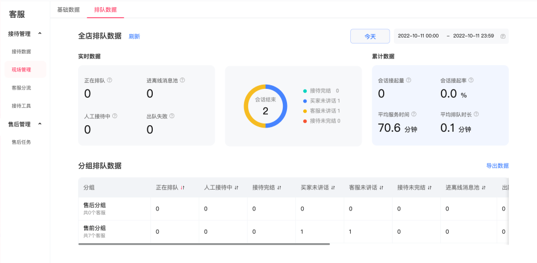The width and height of the screenshot is (537, 263).
Task: Click the 70.6 分钟 average service value
Action: coord(397,128)
